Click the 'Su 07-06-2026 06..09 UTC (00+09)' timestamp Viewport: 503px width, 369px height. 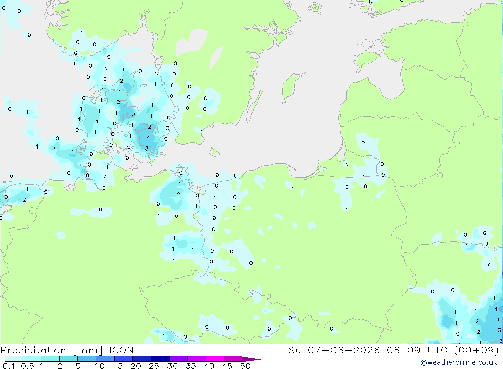tap(394, 350)
